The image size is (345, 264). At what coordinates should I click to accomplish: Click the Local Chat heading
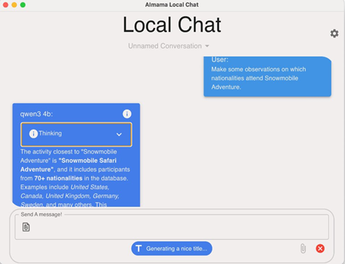[172, 25]
